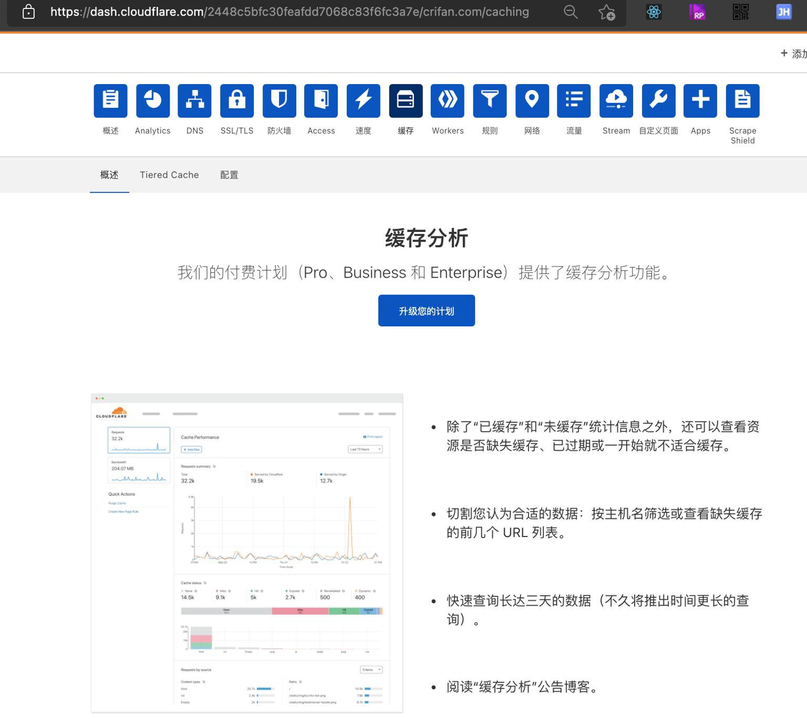Click the bullet text starting 切割您认为合适的数据
The image size is (807, 719).
tap(604, 523)
